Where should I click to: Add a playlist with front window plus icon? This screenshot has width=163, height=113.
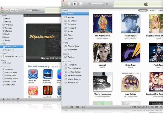[x=66, y=107]
